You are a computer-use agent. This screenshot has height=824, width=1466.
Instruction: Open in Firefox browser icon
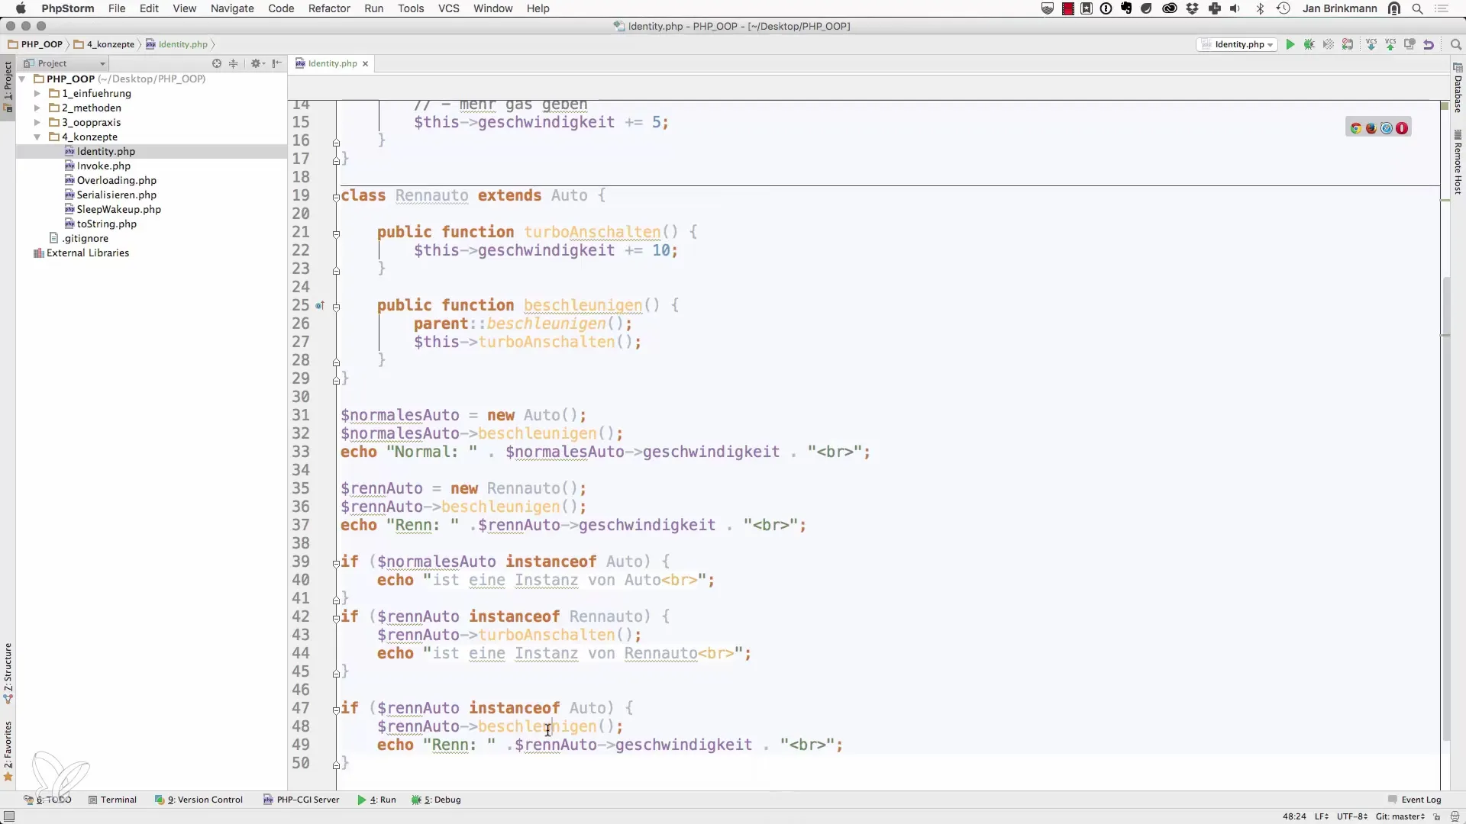click(x=1371, y=128)
